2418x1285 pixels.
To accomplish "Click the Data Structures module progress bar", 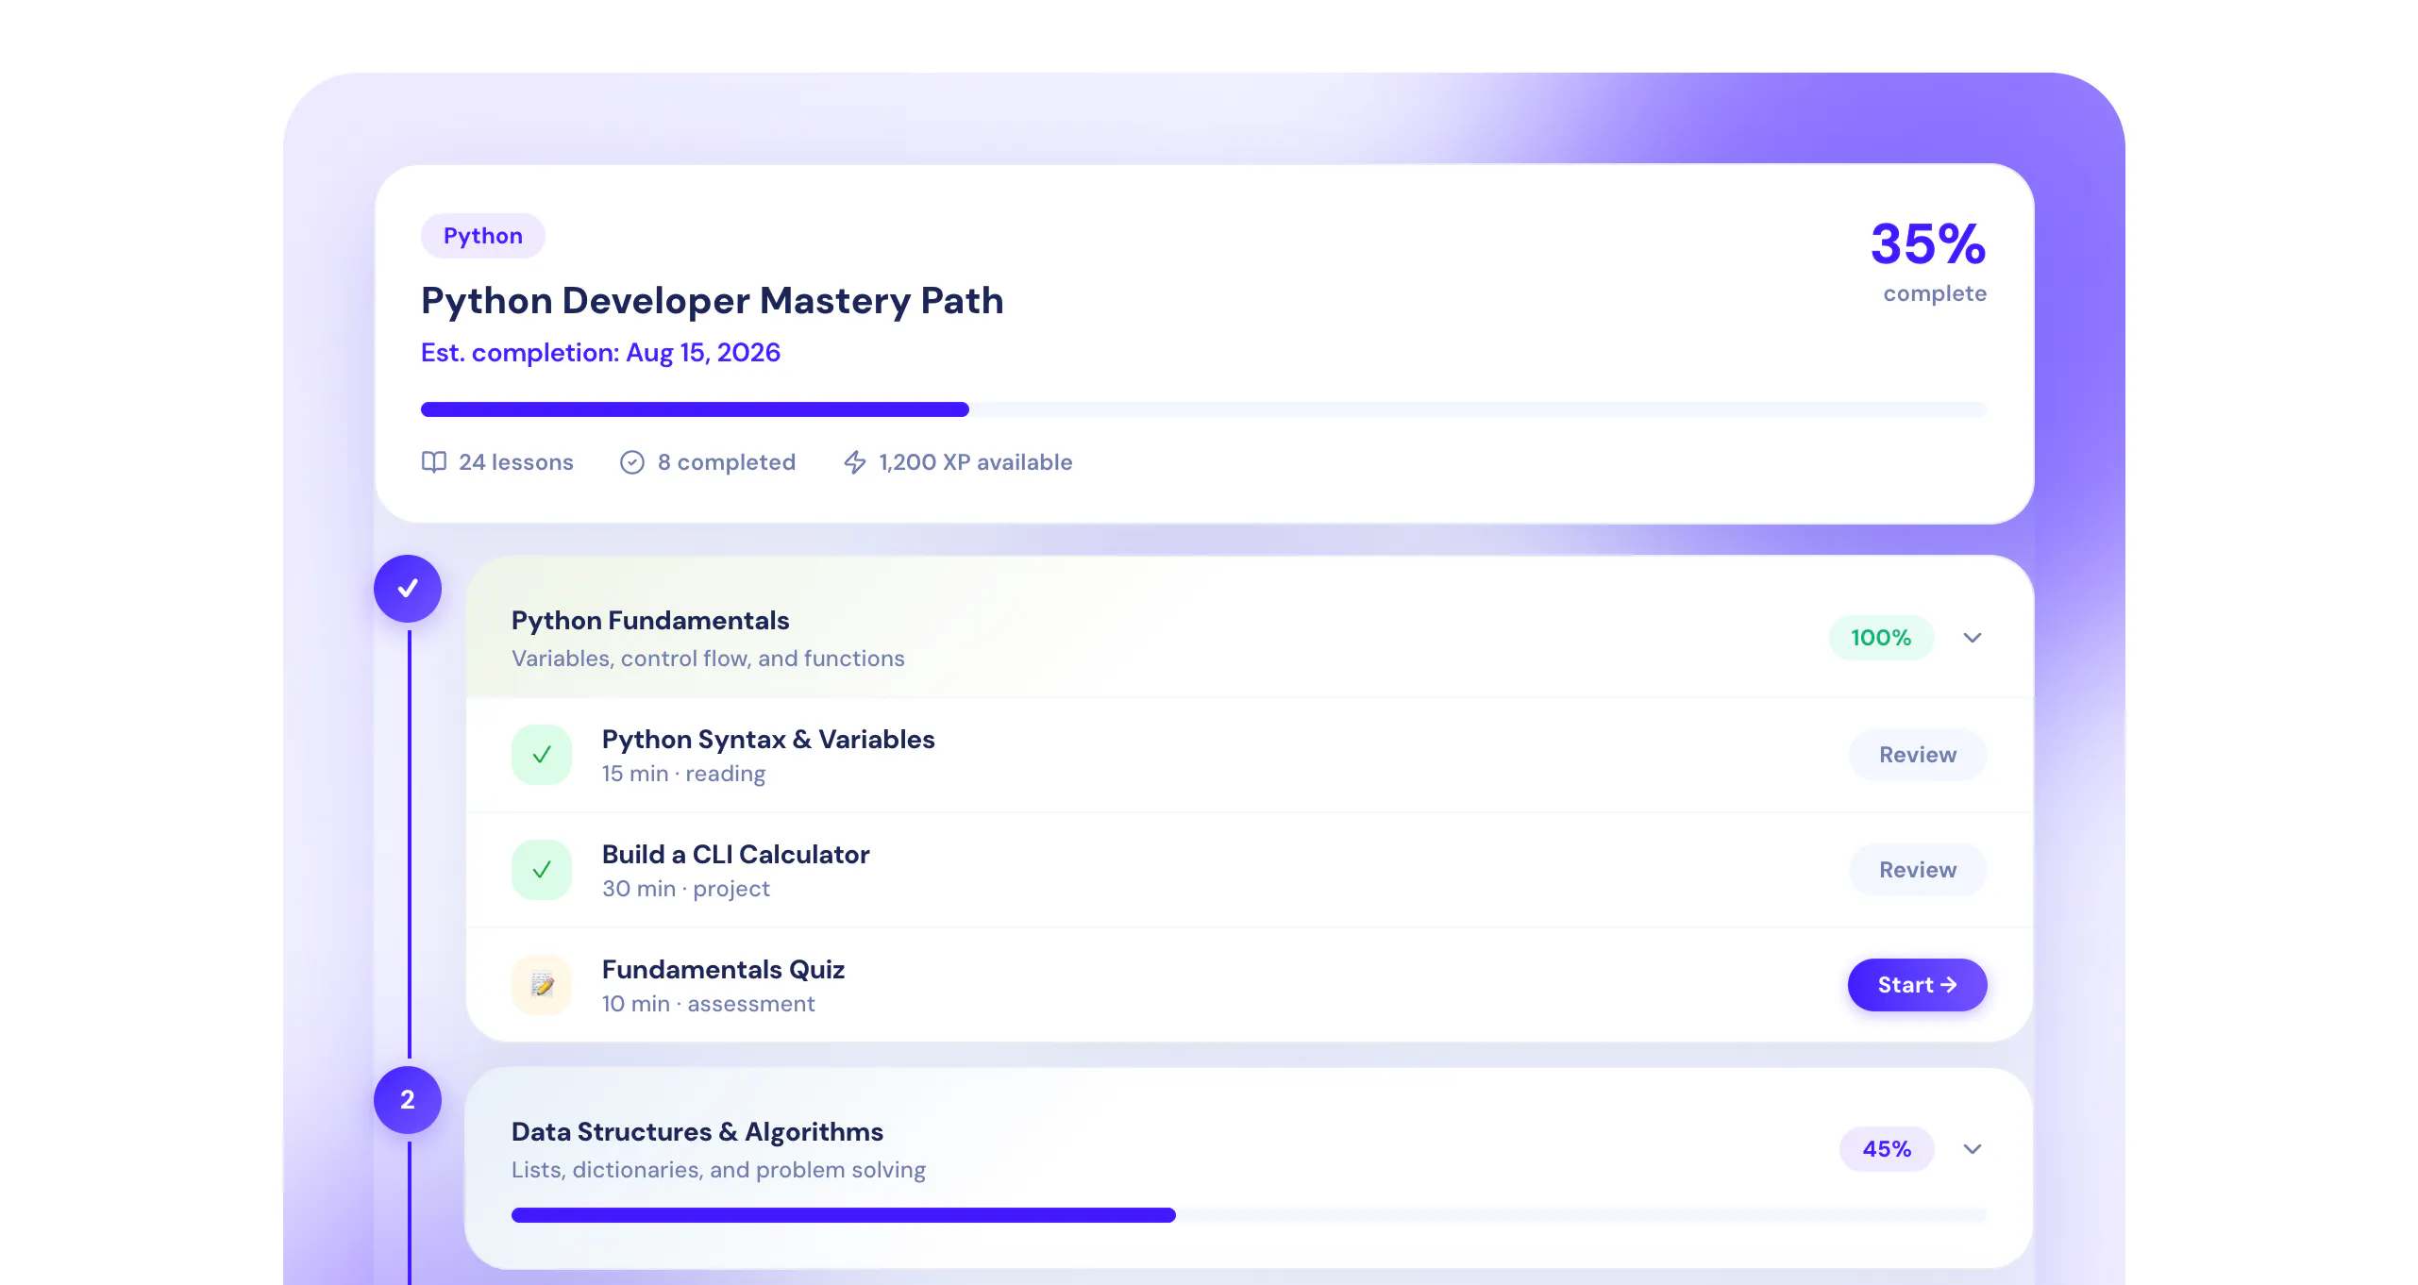I will click(x=1249, y=1215).
